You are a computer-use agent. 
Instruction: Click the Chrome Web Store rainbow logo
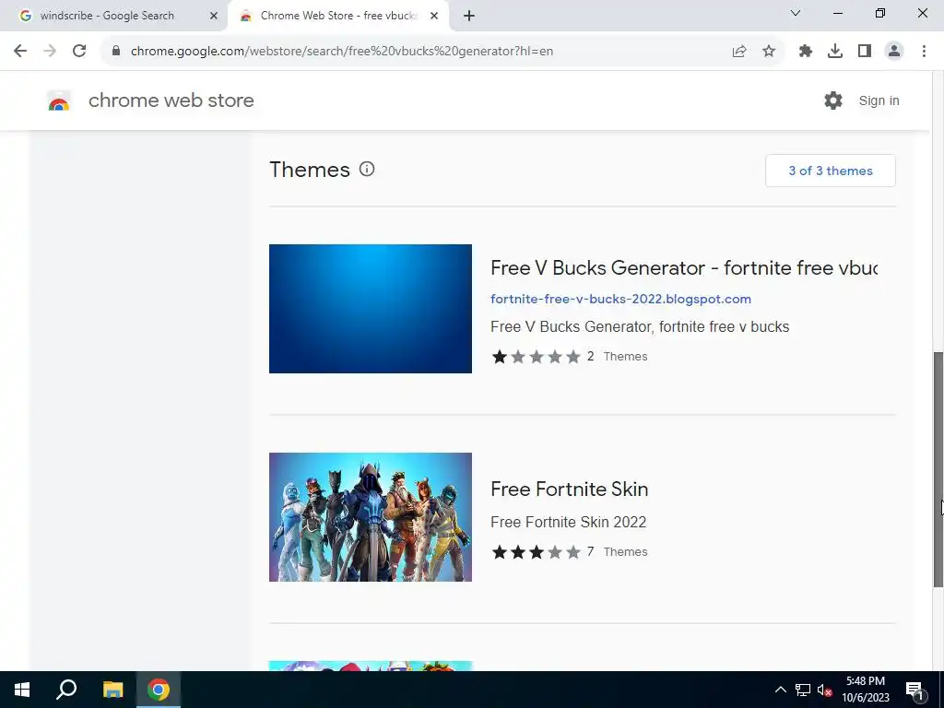click(x=59, y=101)
